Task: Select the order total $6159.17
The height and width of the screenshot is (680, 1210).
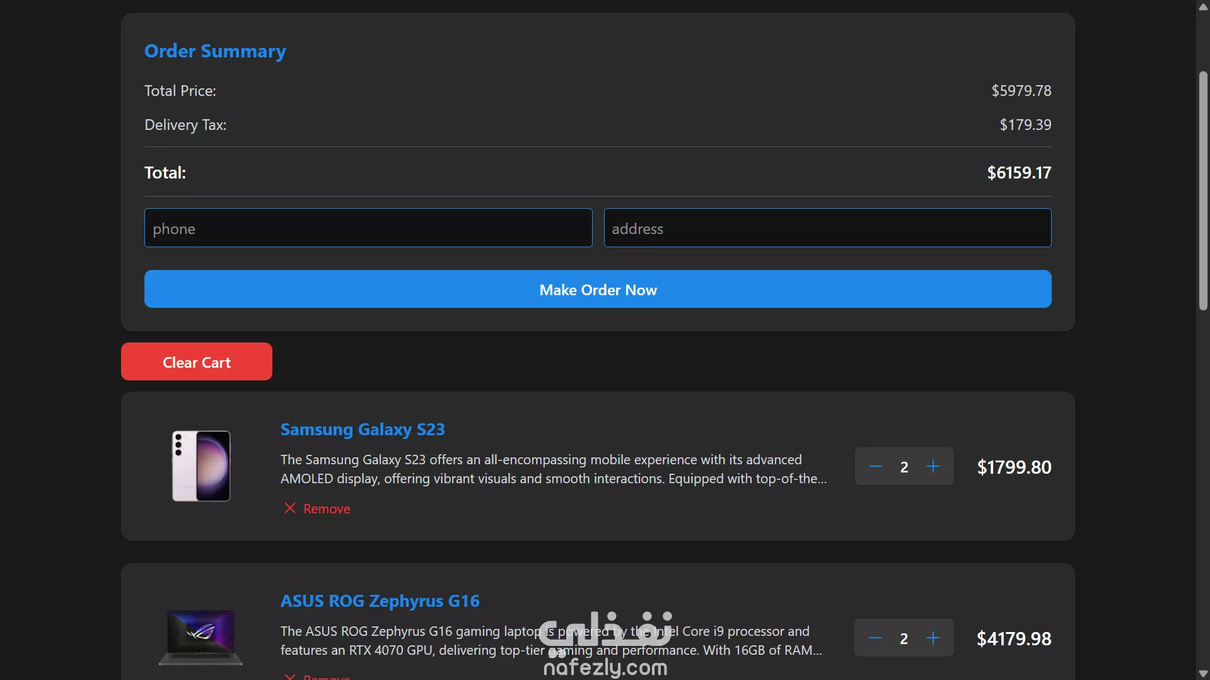Action: coord(1019,173)
